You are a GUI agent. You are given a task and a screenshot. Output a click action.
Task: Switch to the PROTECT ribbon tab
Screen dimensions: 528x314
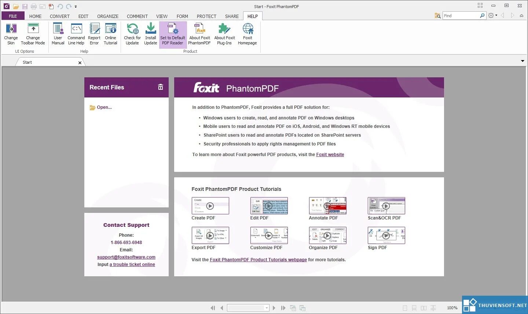pyautogui.click(x=206, y=16)
